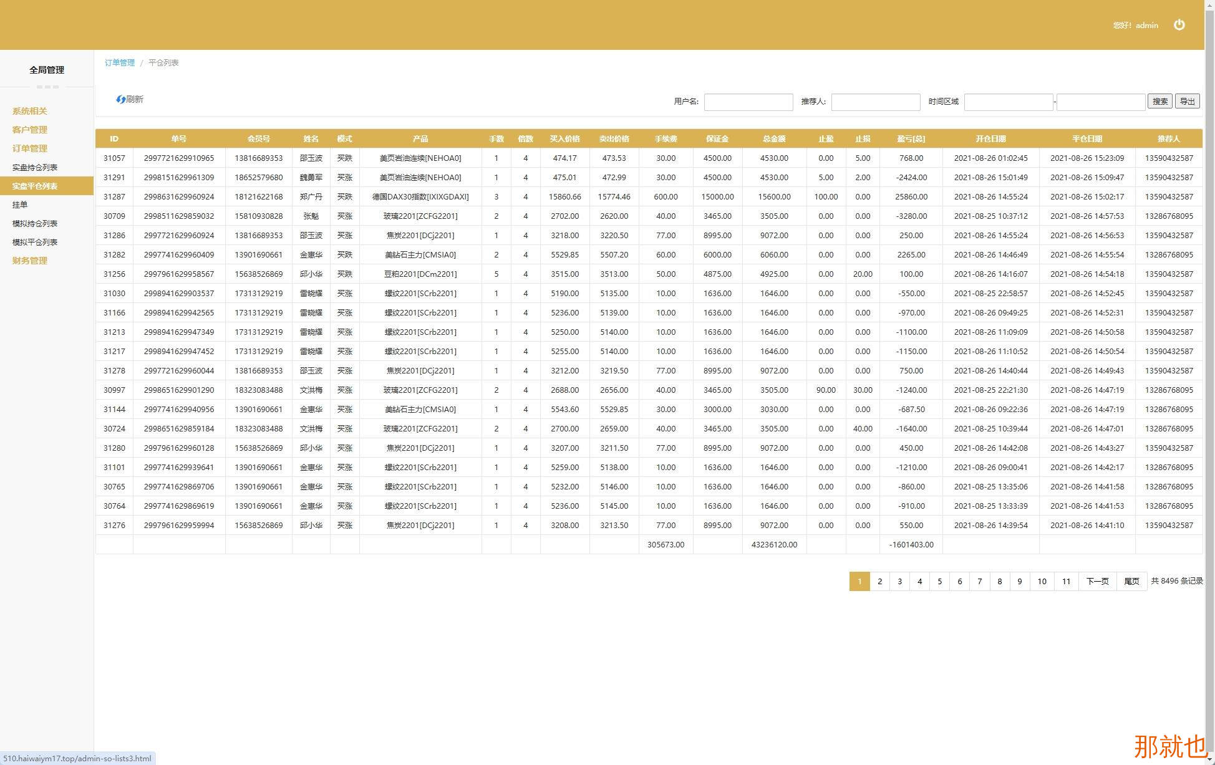Select 实盘平仓列表 menu item

pos(35,186)
